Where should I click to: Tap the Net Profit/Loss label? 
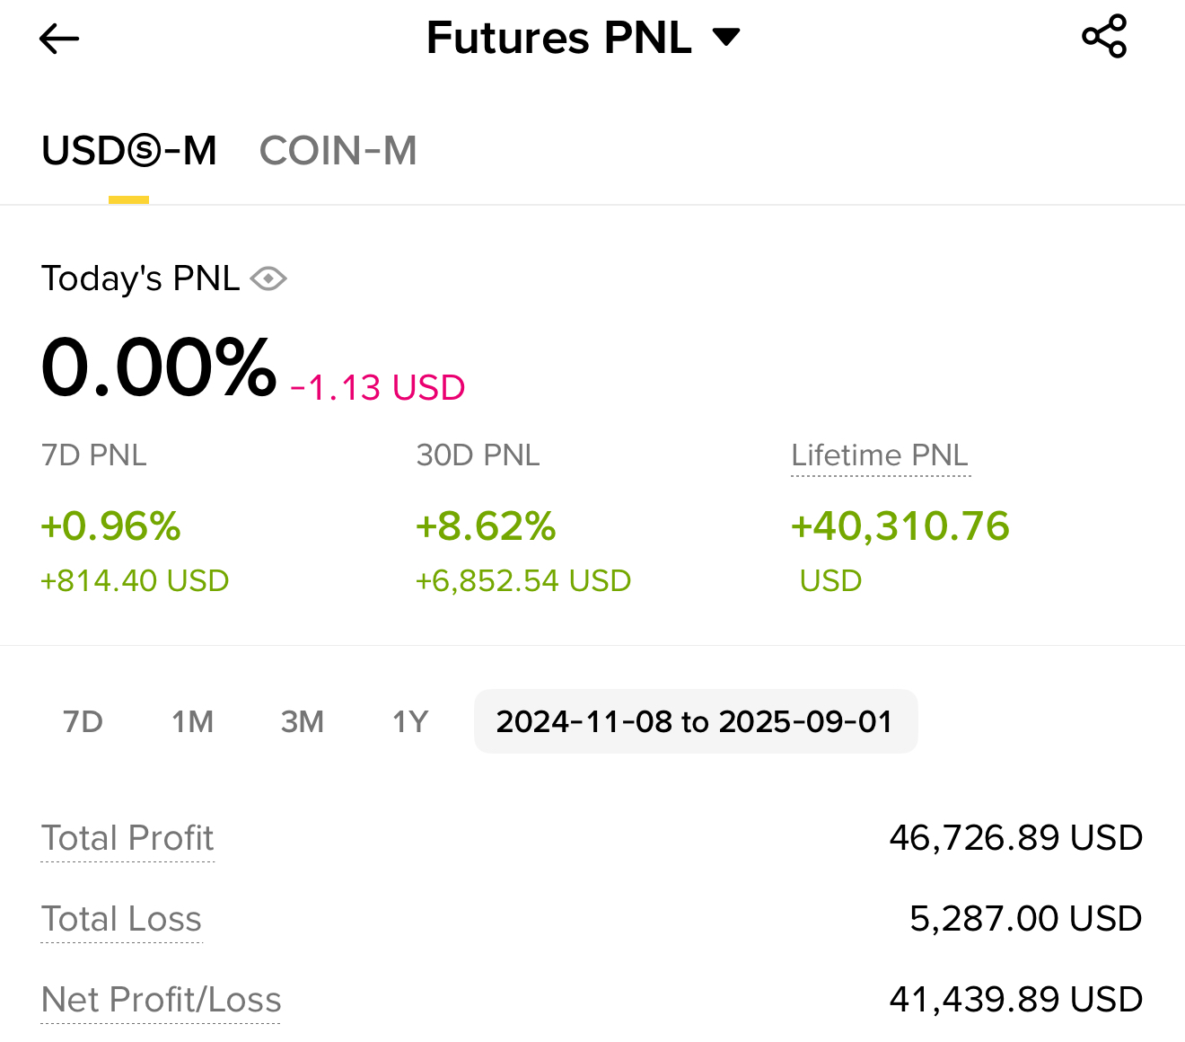tap(162, 1000)
